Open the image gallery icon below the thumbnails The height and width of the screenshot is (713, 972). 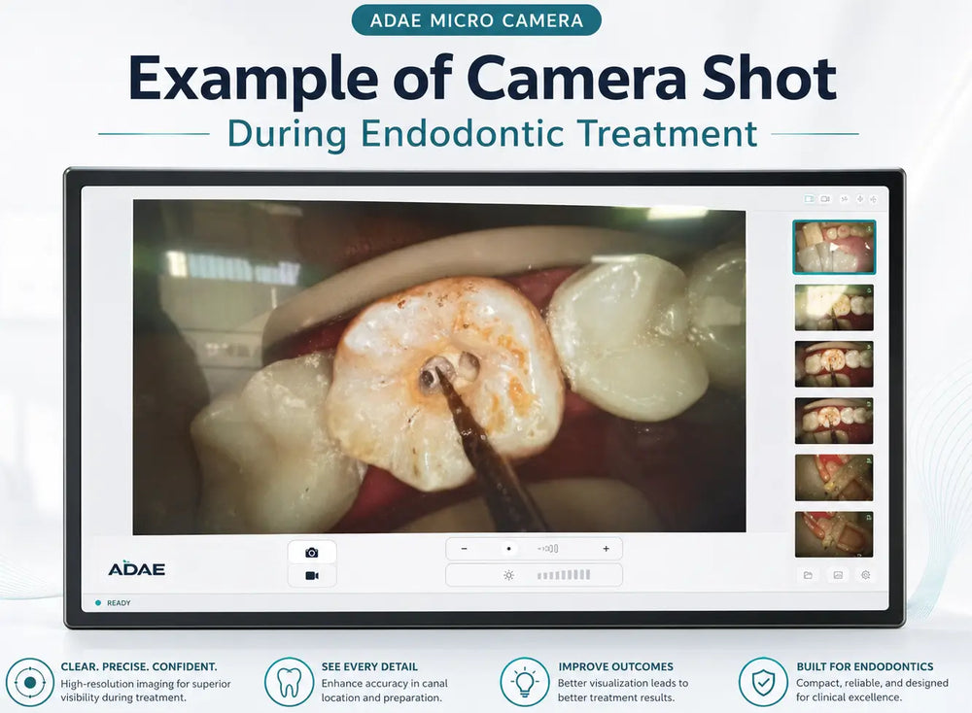tap(838, 575)
